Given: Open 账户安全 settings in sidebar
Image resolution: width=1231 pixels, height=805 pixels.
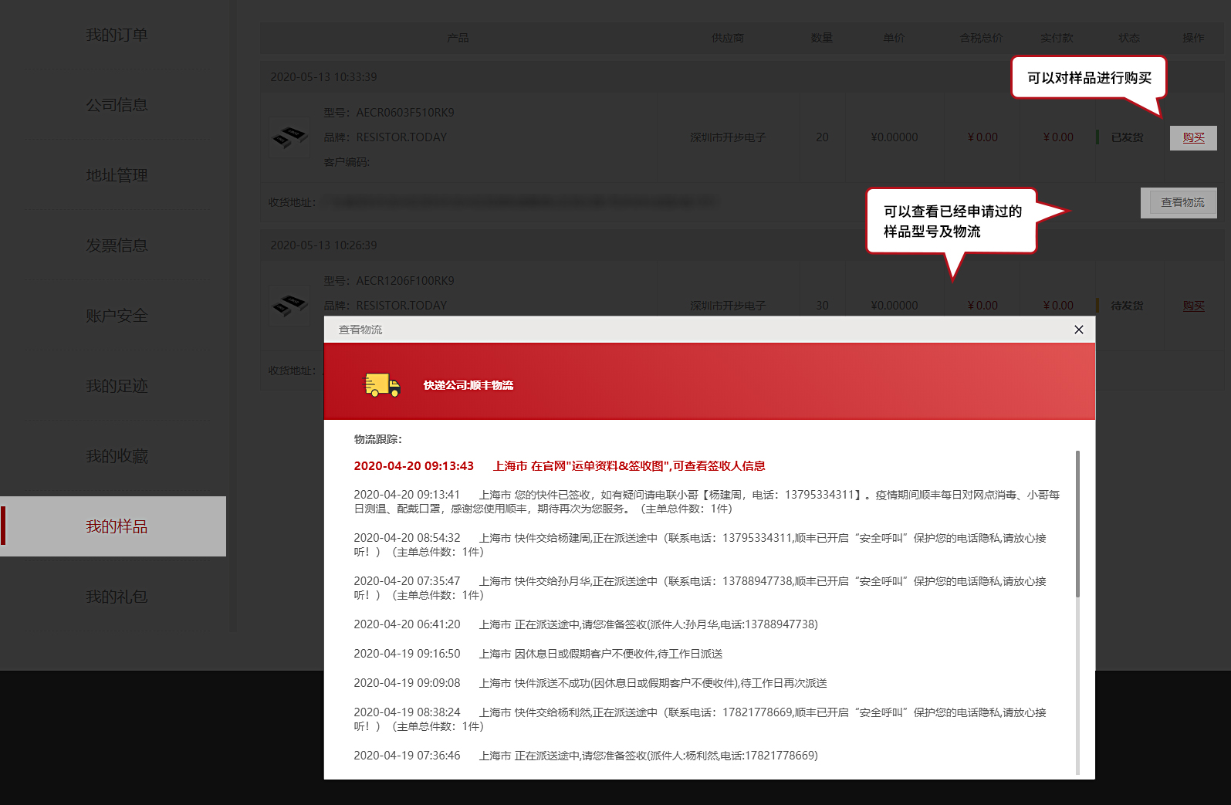Looking at the screenshot, I should 117,316.
